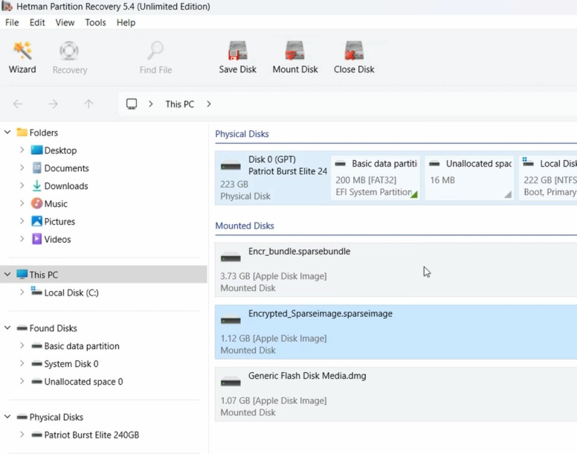Click the Recovery toolbar icon
577x454 pixels.
coord(70,57)
